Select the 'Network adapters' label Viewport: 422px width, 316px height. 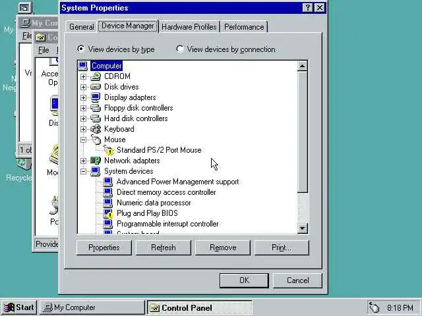[x=132, y=161]
